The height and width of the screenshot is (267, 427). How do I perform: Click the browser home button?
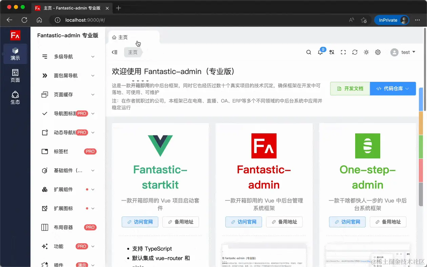tap(39, 20)
